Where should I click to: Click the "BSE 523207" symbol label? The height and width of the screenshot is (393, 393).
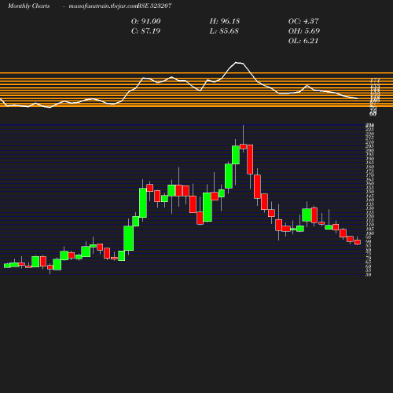(x=155, y=6)
